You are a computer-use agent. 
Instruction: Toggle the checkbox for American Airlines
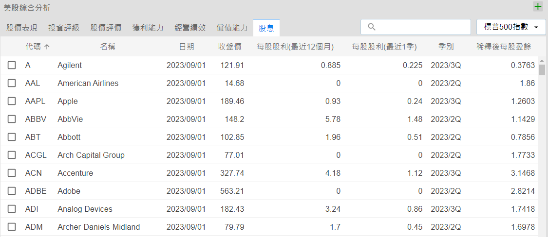12,83
